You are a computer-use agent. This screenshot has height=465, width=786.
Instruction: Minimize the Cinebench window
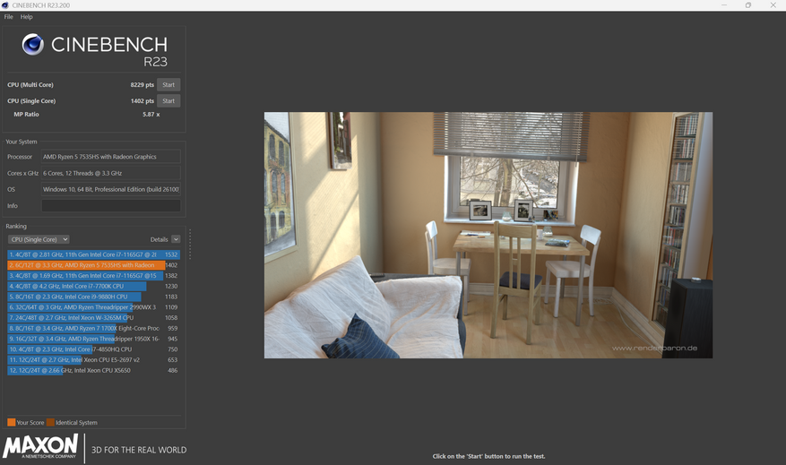tap(724, 5)
